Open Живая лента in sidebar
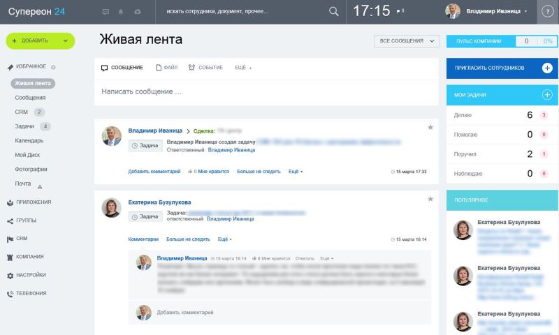559x335 pixels. coord(33,83)
